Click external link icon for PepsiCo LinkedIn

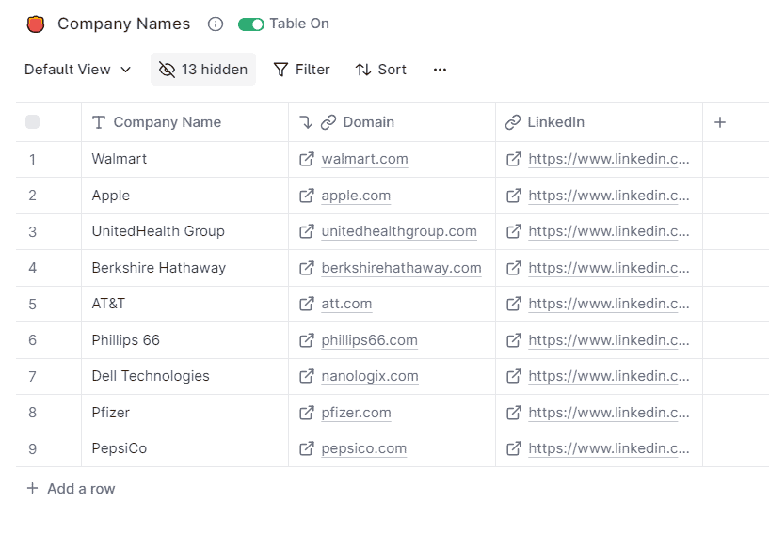(514, 448)
